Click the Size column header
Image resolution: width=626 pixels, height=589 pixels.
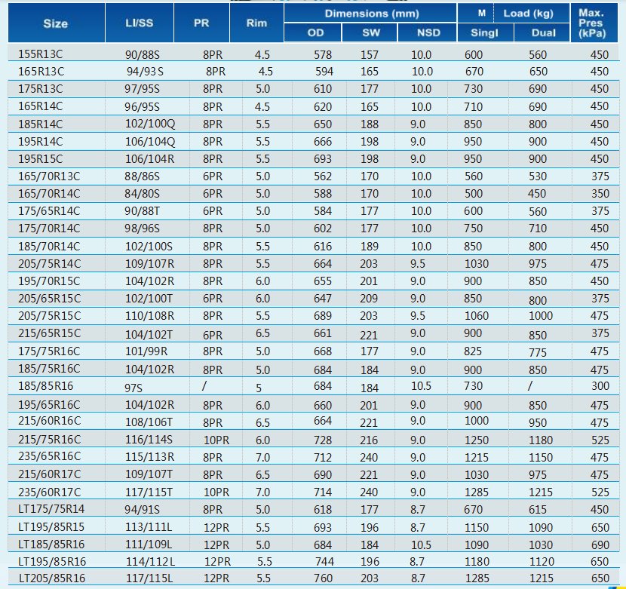(55, 23)
